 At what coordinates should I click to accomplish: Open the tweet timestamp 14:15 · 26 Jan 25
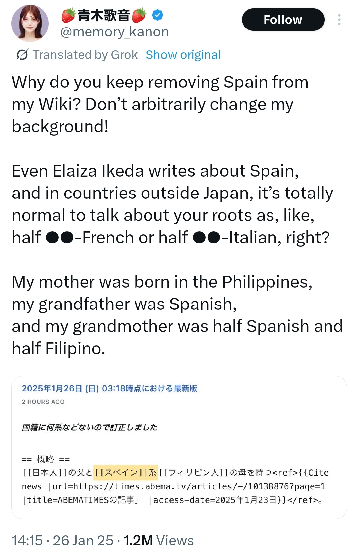point(62,540)
